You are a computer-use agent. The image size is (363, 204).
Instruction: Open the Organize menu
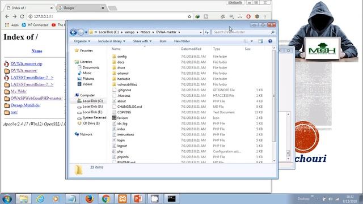[82, 41]
